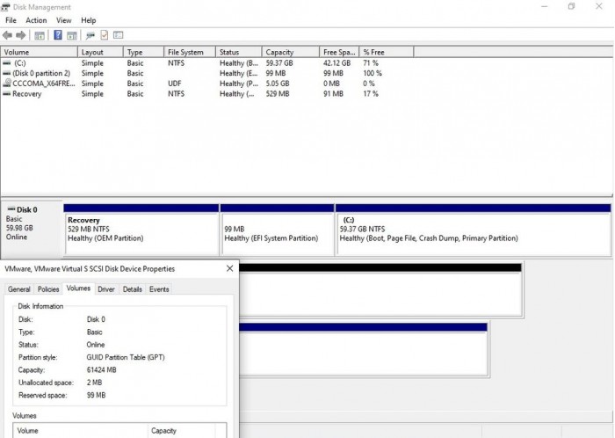Open the View menu
615x438 pixels.
coord(64,20)
